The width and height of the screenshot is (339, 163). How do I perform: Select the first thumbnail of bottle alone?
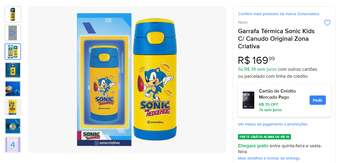[13, 14]
